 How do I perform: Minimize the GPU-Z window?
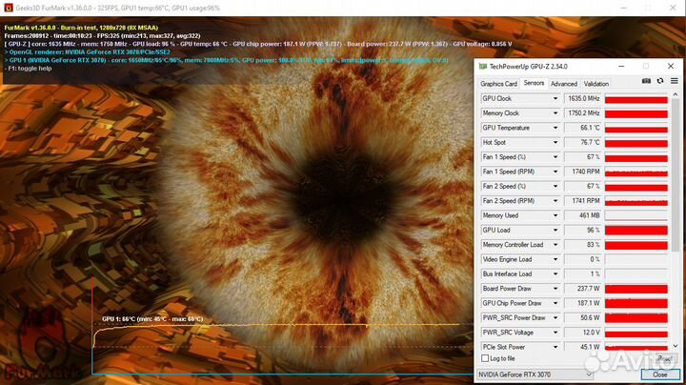pos(620,67)
